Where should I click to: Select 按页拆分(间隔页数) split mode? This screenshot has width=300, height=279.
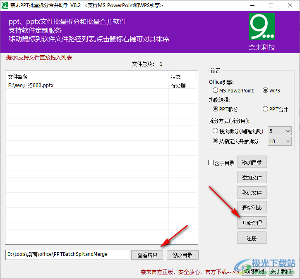(238, 131)
